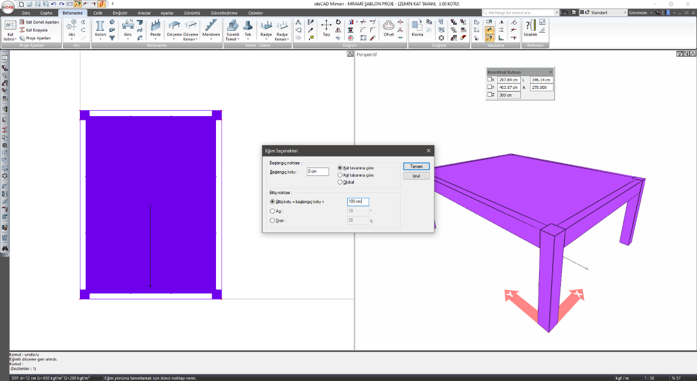Image resolution: width=697 pixels, height=381 pixels.
Task: Click the İptal button
Action: point(416,176)
